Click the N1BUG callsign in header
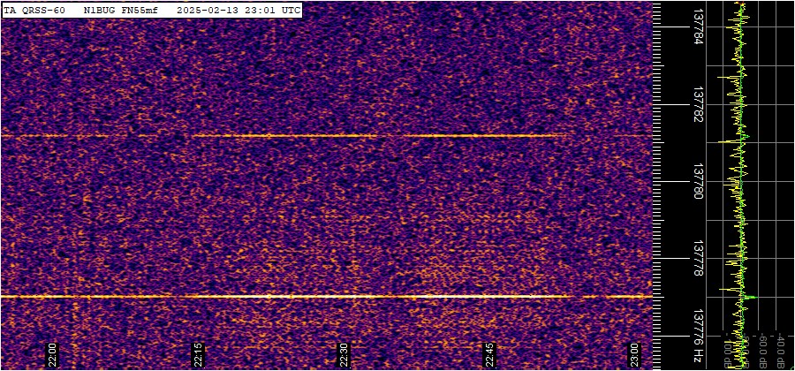This screenshot has width=795, height=371. coord(99,10)
